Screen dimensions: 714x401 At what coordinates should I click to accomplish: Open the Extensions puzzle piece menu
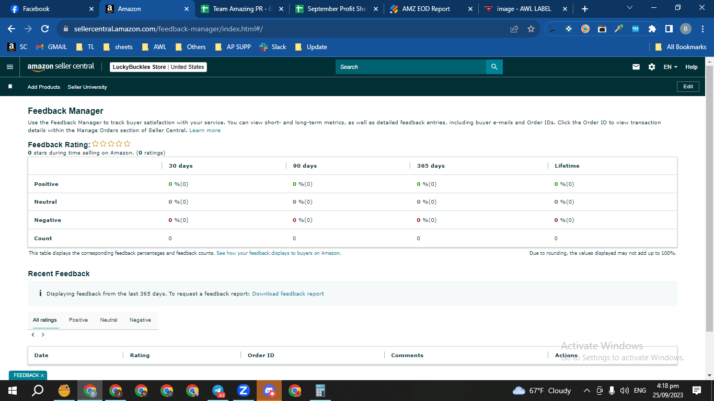[x=652, y=29]
